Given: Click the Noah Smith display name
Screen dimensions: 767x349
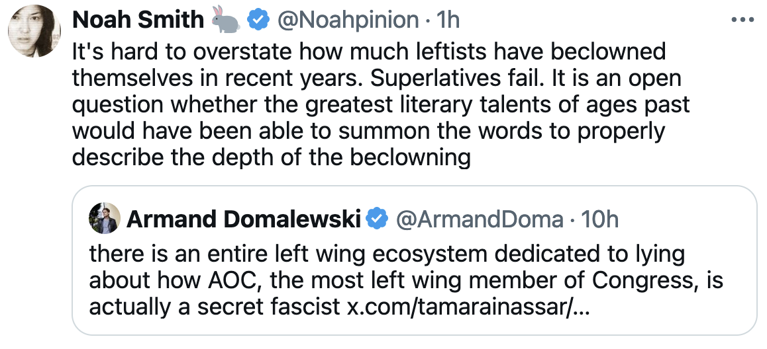Looking at the screenshot, I should click(138, 20).
